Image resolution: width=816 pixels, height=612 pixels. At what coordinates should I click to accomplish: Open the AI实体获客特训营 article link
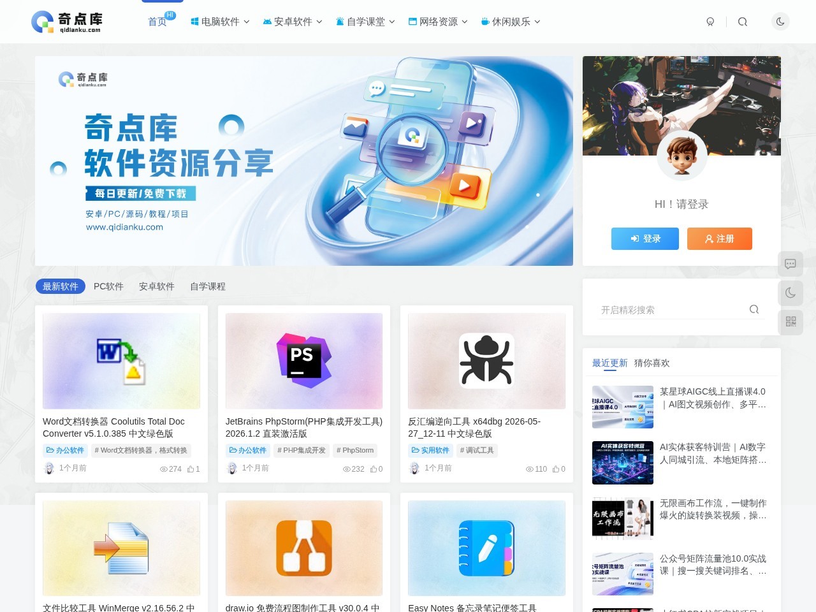pyautogui.click(x=713, y=453)
